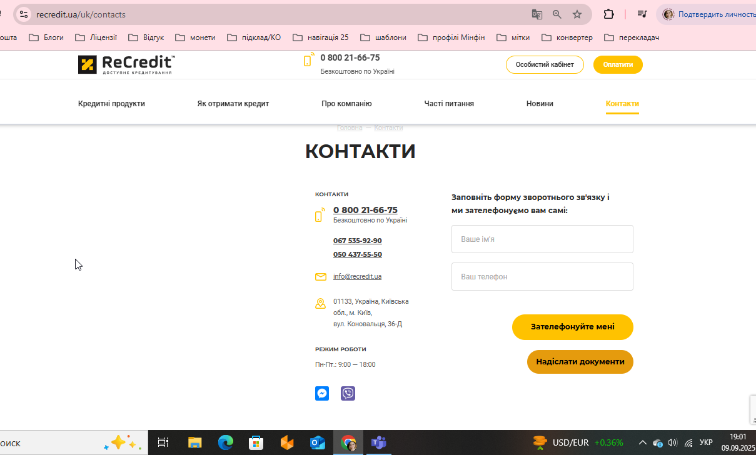Click into the Ваше ім'я field
The height and width of the screenshot is (455, 756).
tap(542, 239)
